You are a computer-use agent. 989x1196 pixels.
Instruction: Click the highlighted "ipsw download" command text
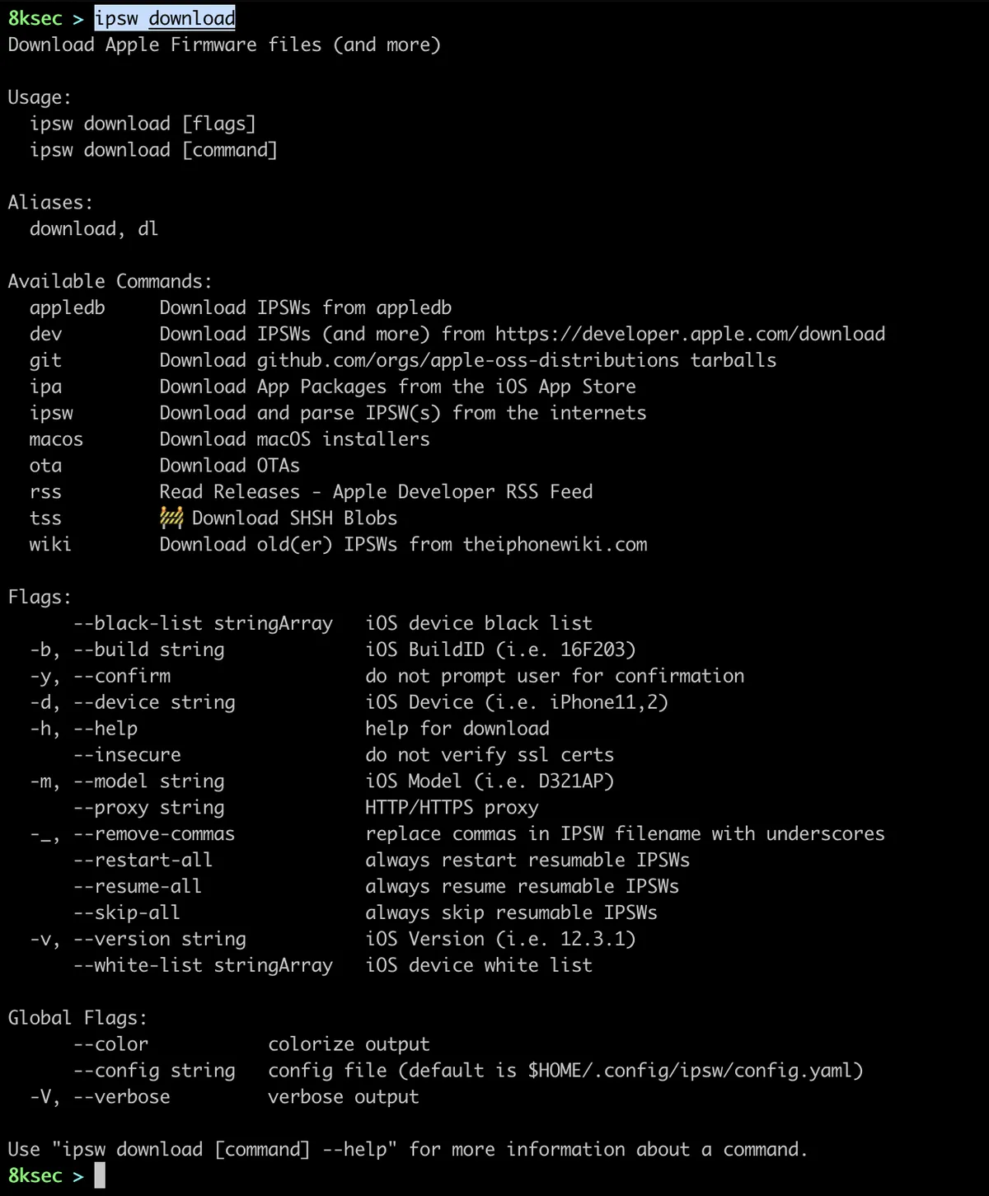tap(165, 18)
